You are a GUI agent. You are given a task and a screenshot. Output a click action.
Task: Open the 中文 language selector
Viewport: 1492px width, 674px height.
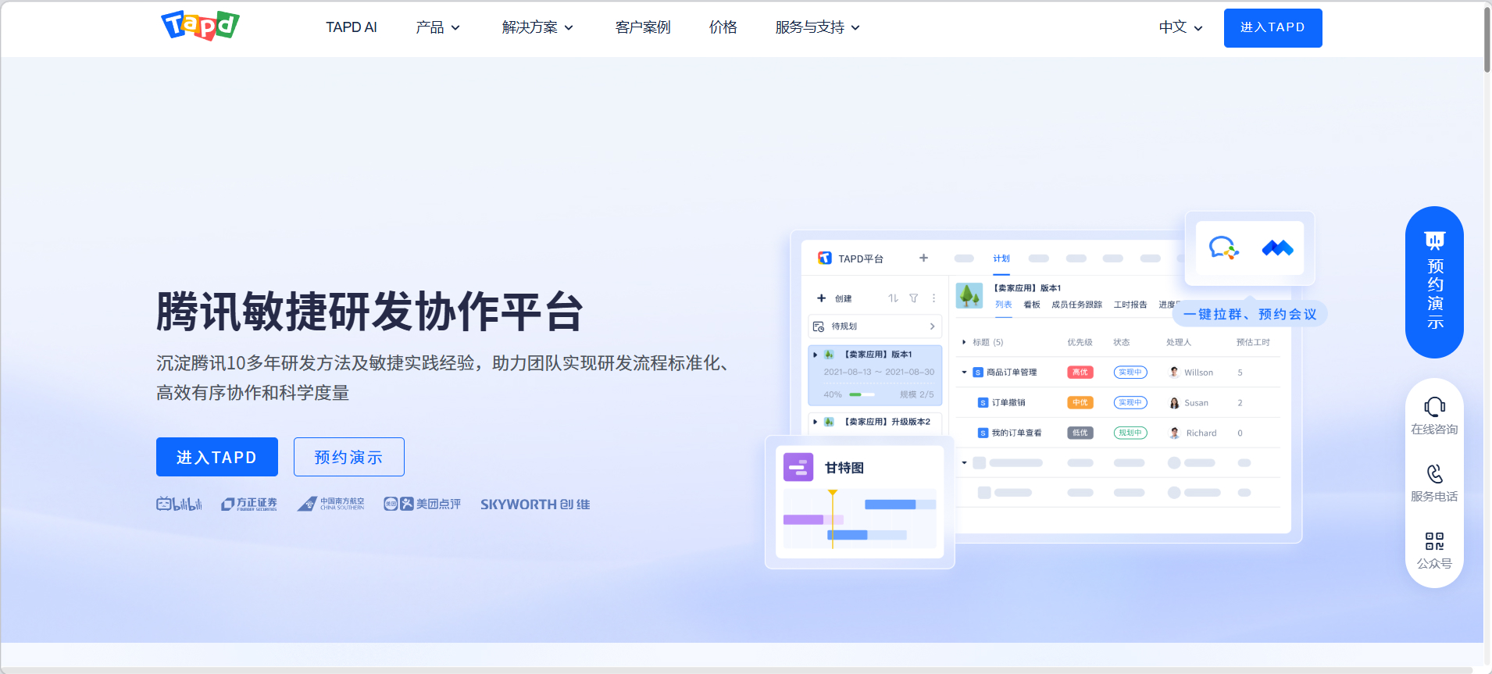click(1180, 27)
